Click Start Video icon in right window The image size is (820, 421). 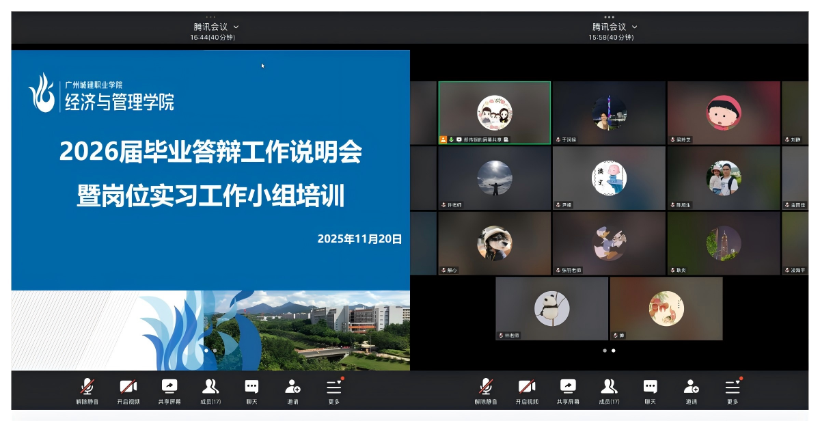527,388
